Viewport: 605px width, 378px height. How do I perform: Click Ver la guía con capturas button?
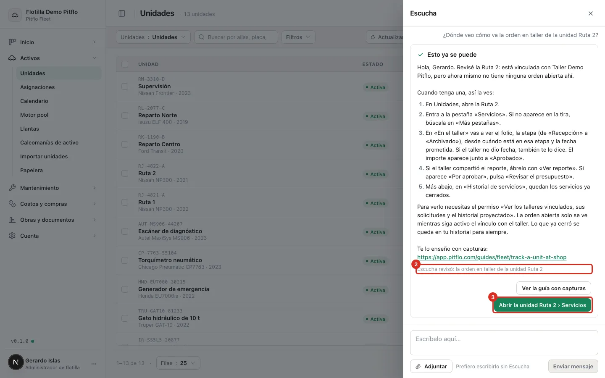tap(554, 288)
